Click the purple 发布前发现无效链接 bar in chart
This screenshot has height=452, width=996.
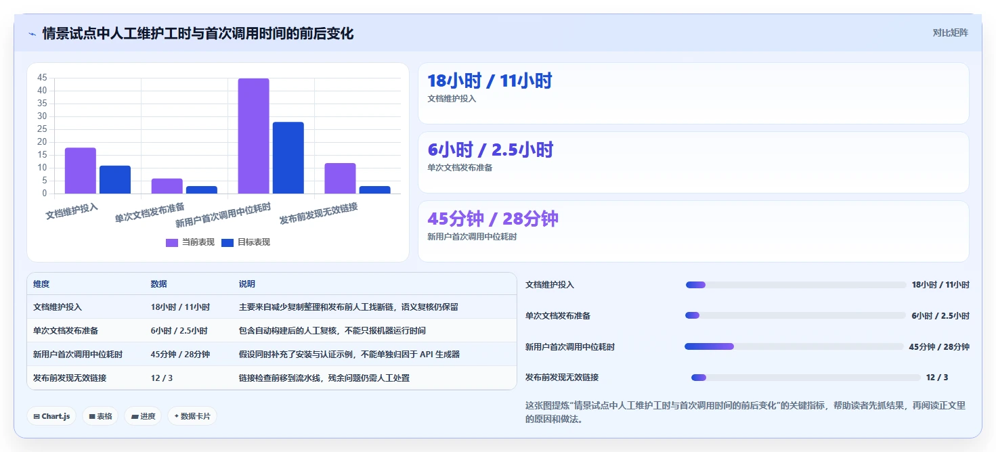pyautogui.click(x=340, y=178)
